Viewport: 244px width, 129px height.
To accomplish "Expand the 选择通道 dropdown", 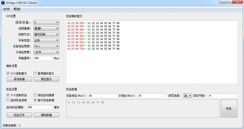I will click(46, 28).
